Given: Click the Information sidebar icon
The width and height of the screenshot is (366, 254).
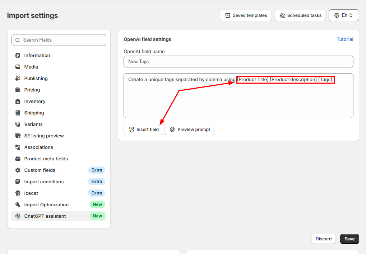Looking at the screenshot, I should (18, 55).
